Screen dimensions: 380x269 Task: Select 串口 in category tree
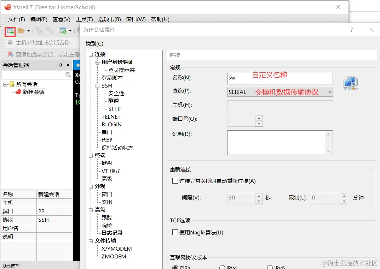tap(106, 132)
